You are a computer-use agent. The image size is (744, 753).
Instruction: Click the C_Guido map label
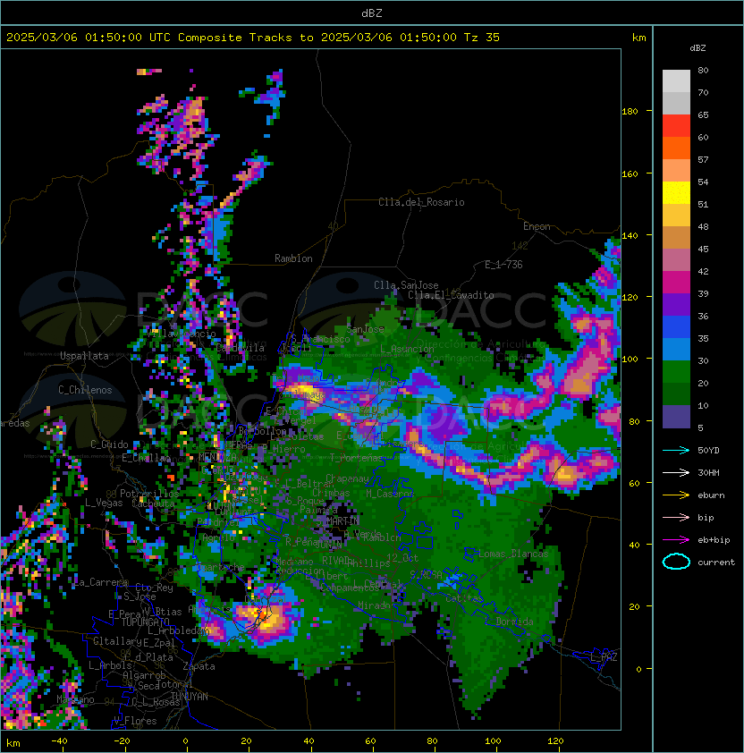[109, 444]
